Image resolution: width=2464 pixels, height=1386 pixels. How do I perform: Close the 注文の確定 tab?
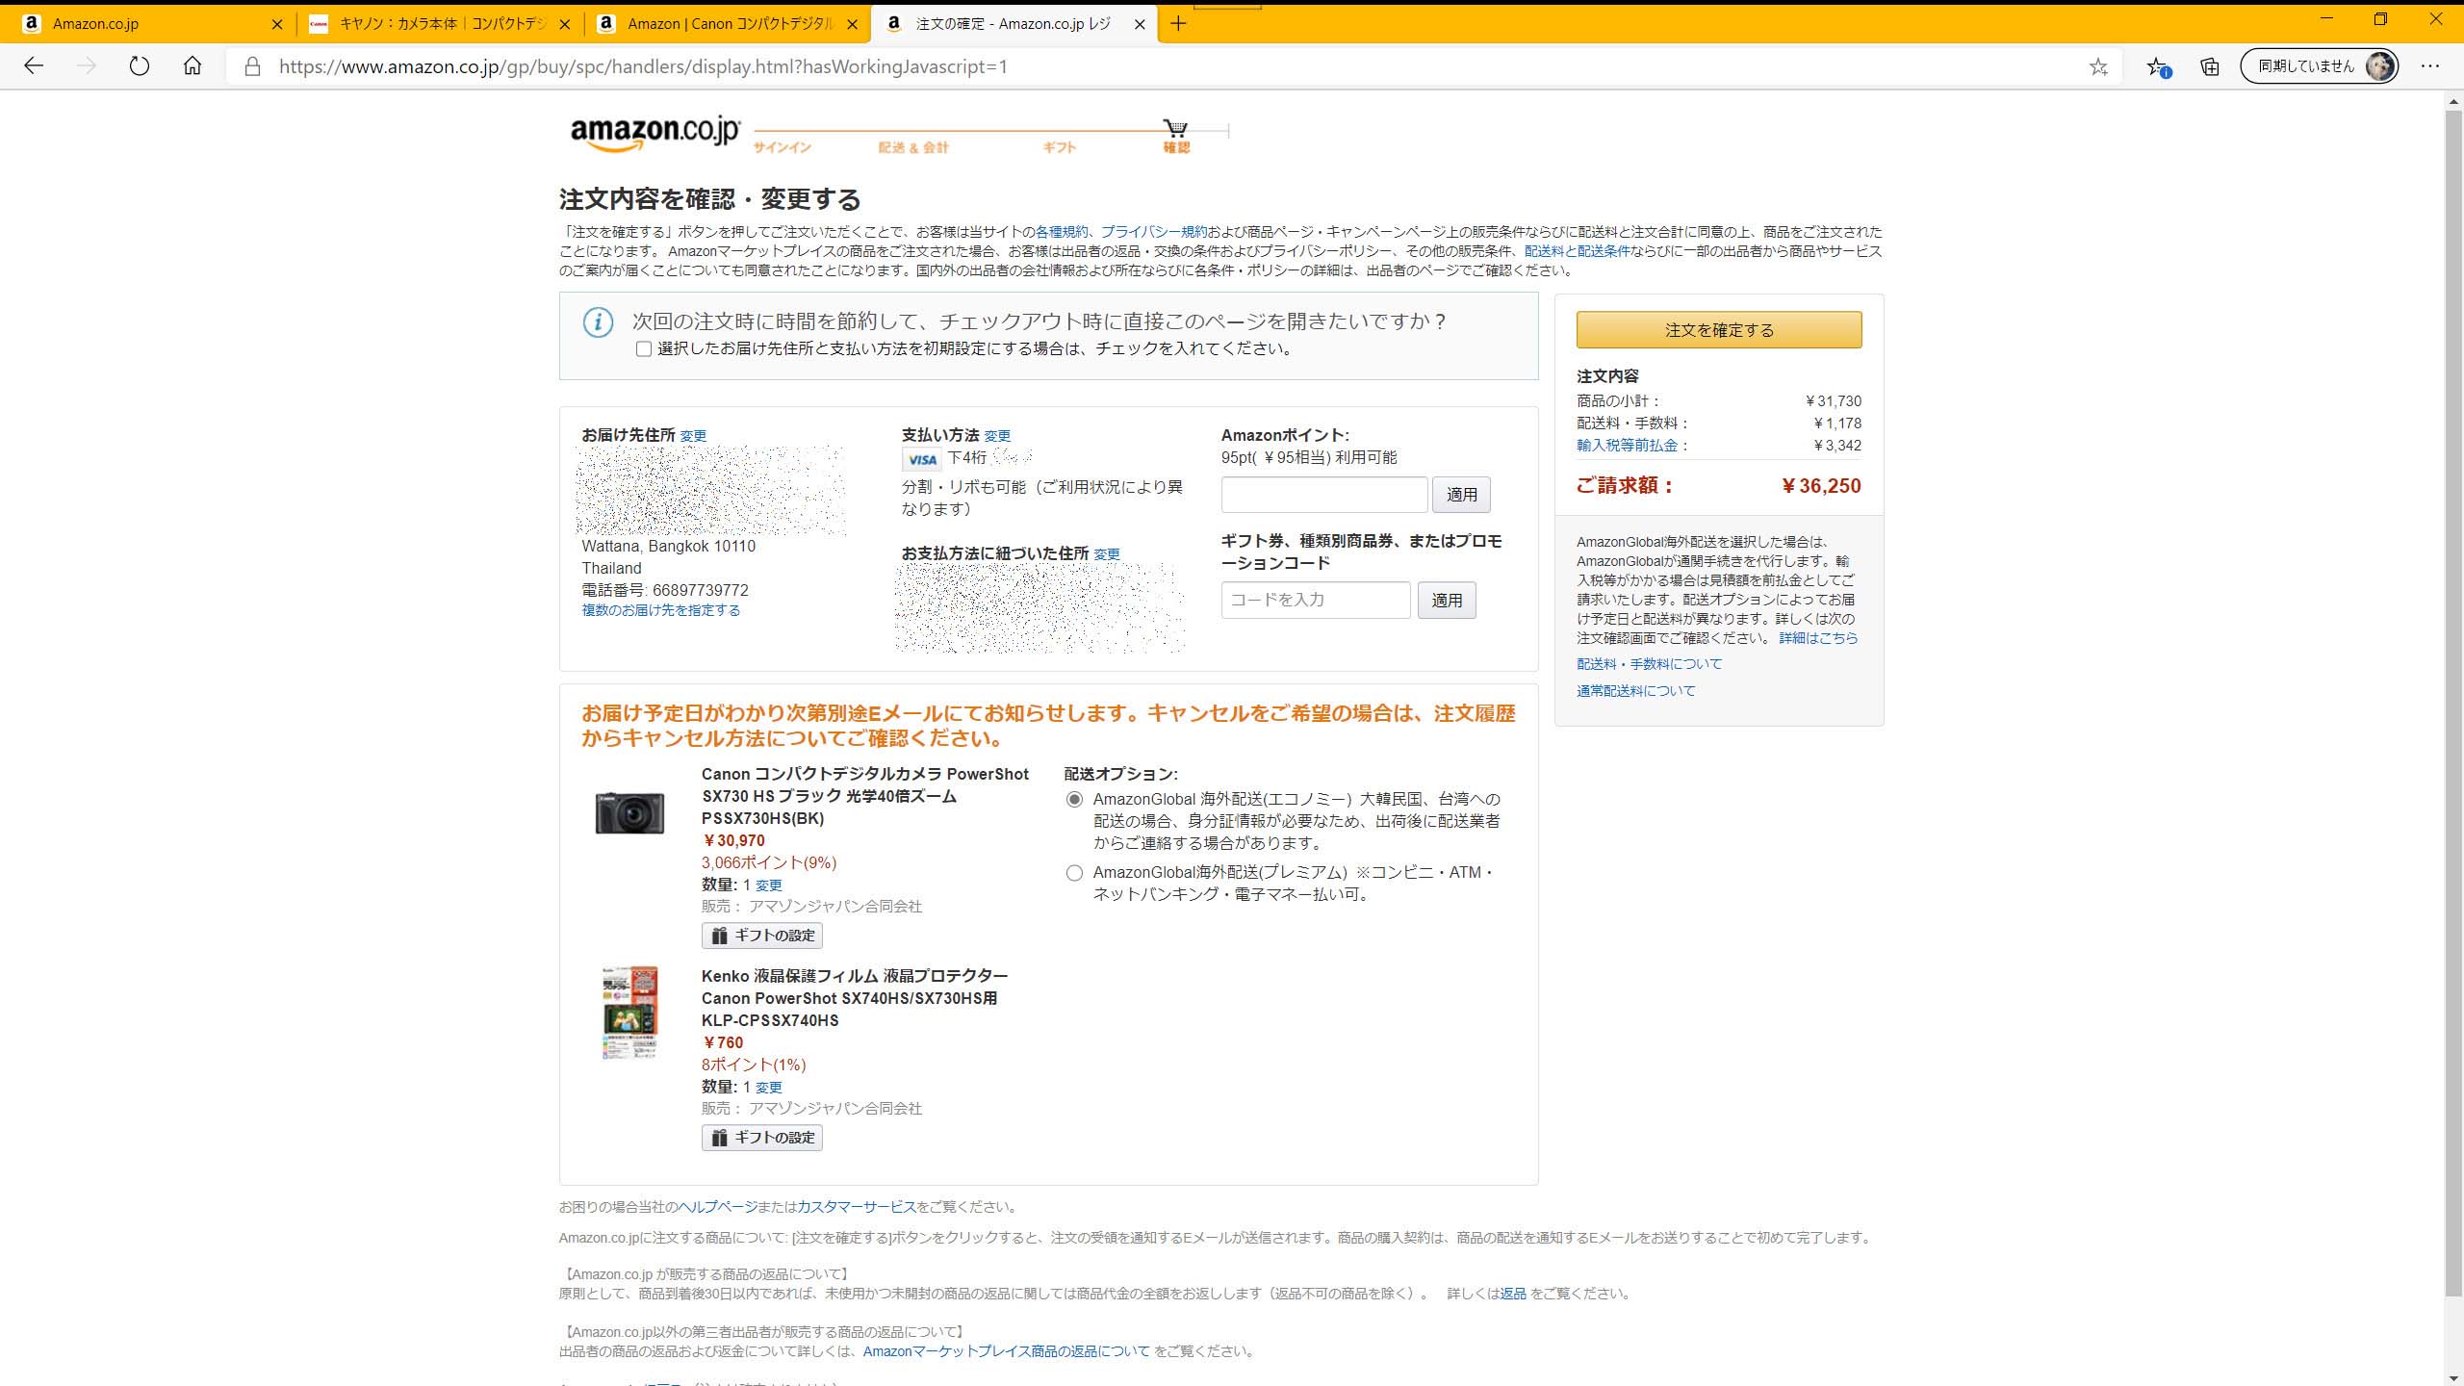(x=1140, y=24)
